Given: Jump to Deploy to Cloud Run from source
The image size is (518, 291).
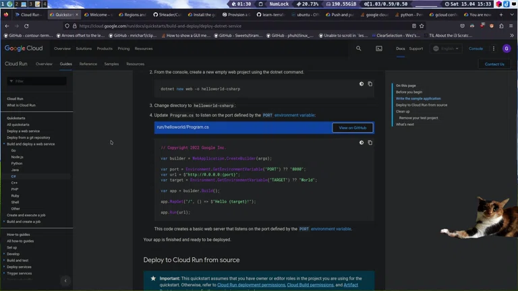Looking at the screenshot, I should pyautogui.click(x=422, y=105).
